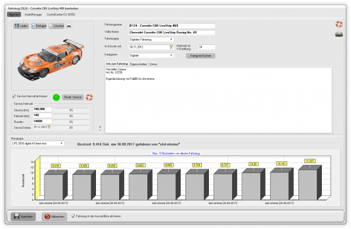Open the Eigenschaften tab
The image size is (351, 229).
(x=139, y=64)
